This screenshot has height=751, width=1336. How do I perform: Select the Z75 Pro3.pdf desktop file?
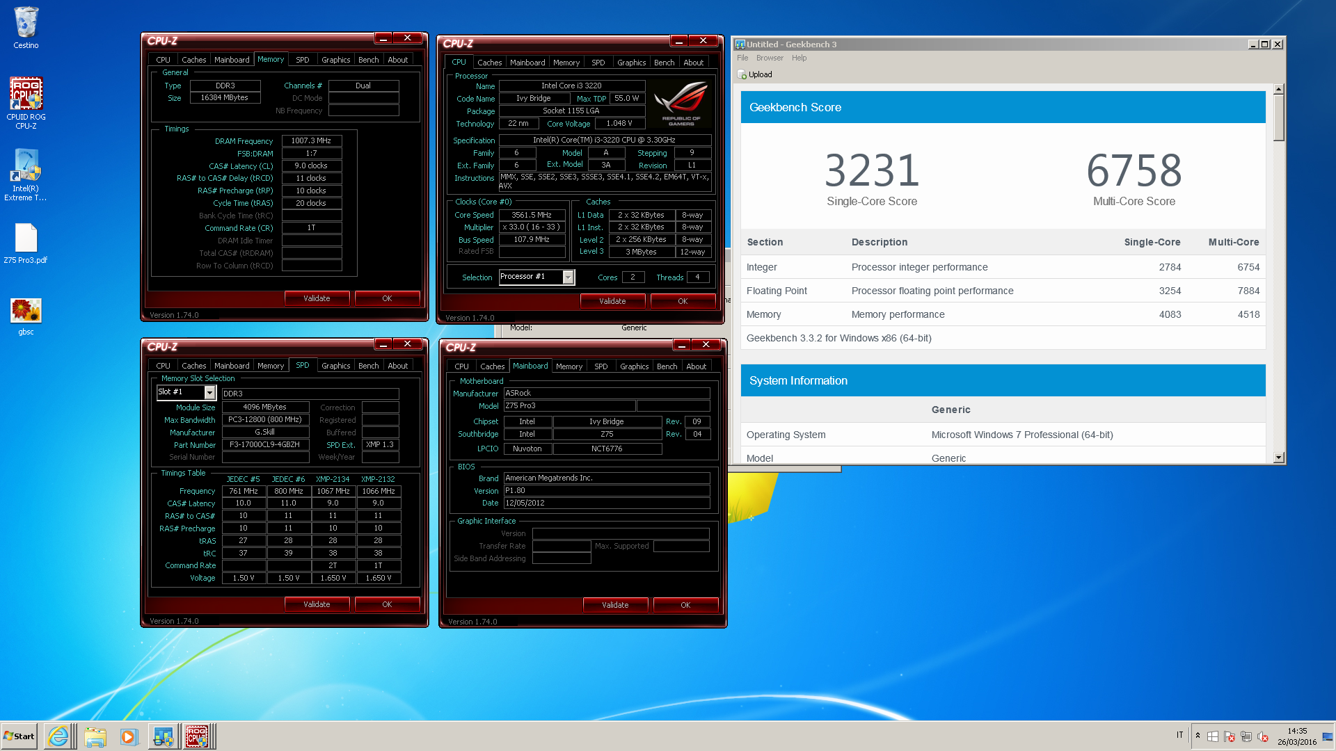[26, 243]
